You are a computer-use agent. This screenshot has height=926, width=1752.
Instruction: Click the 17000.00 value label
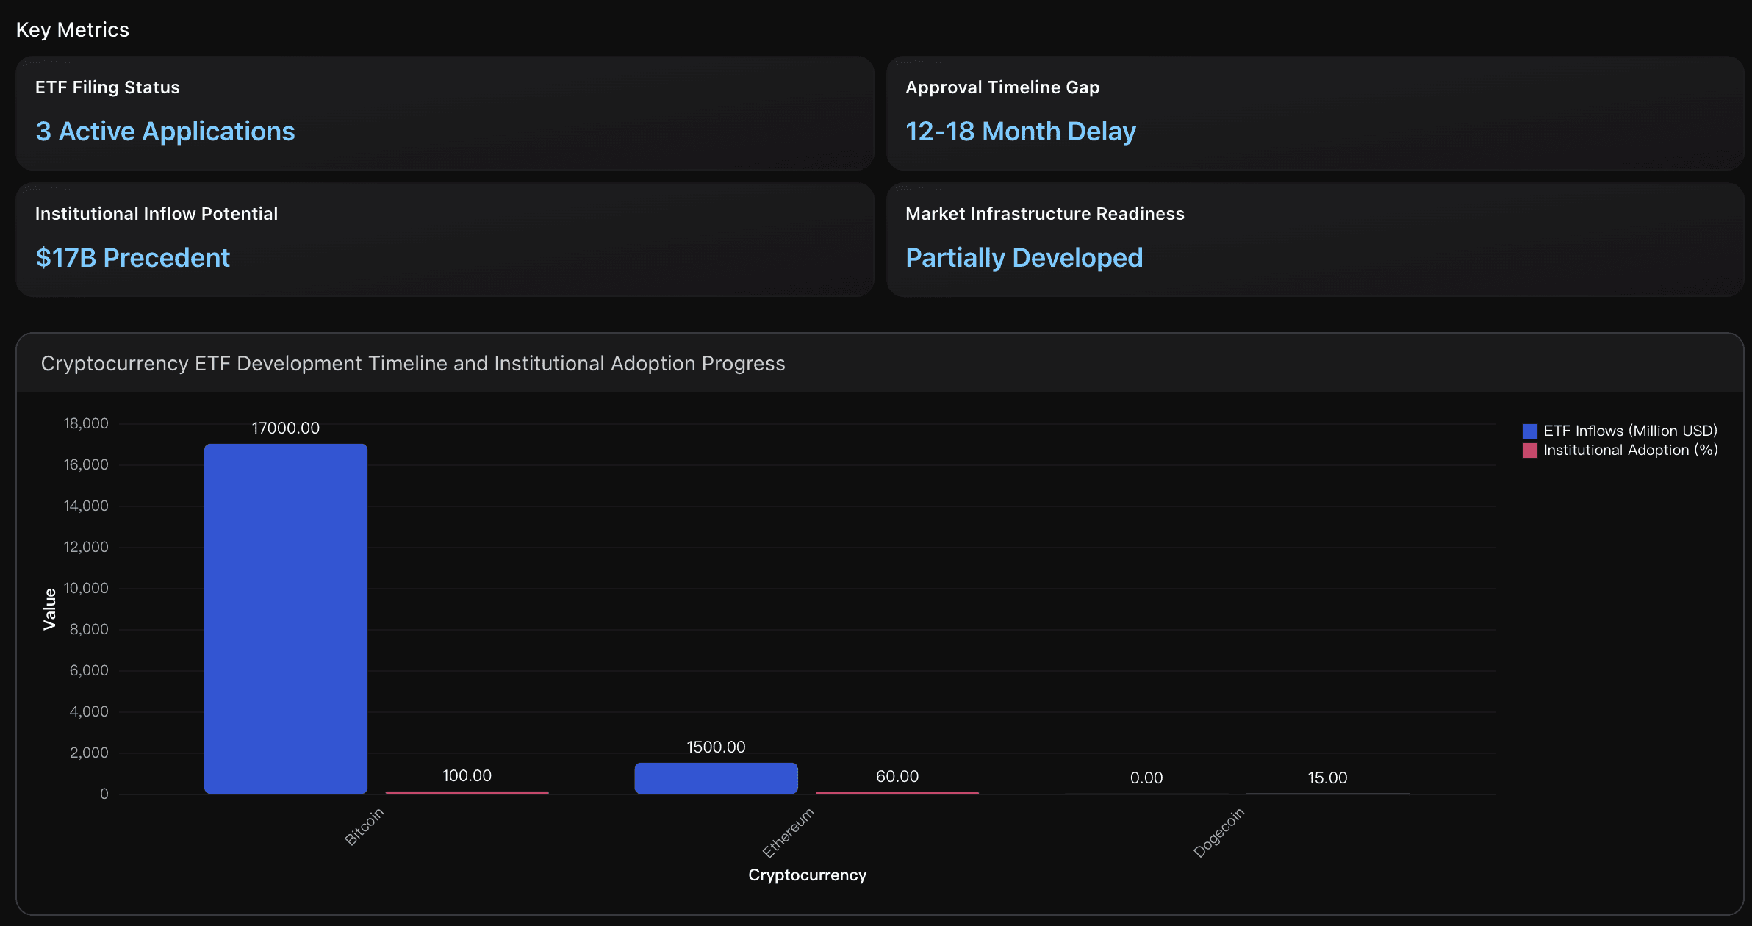(x=286, y=427)
